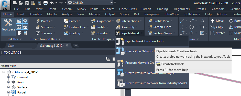The height and width of the screenshot is (96, 241).
Task: Switch to the Annotate ribbon tab
Action: [36, 14]
